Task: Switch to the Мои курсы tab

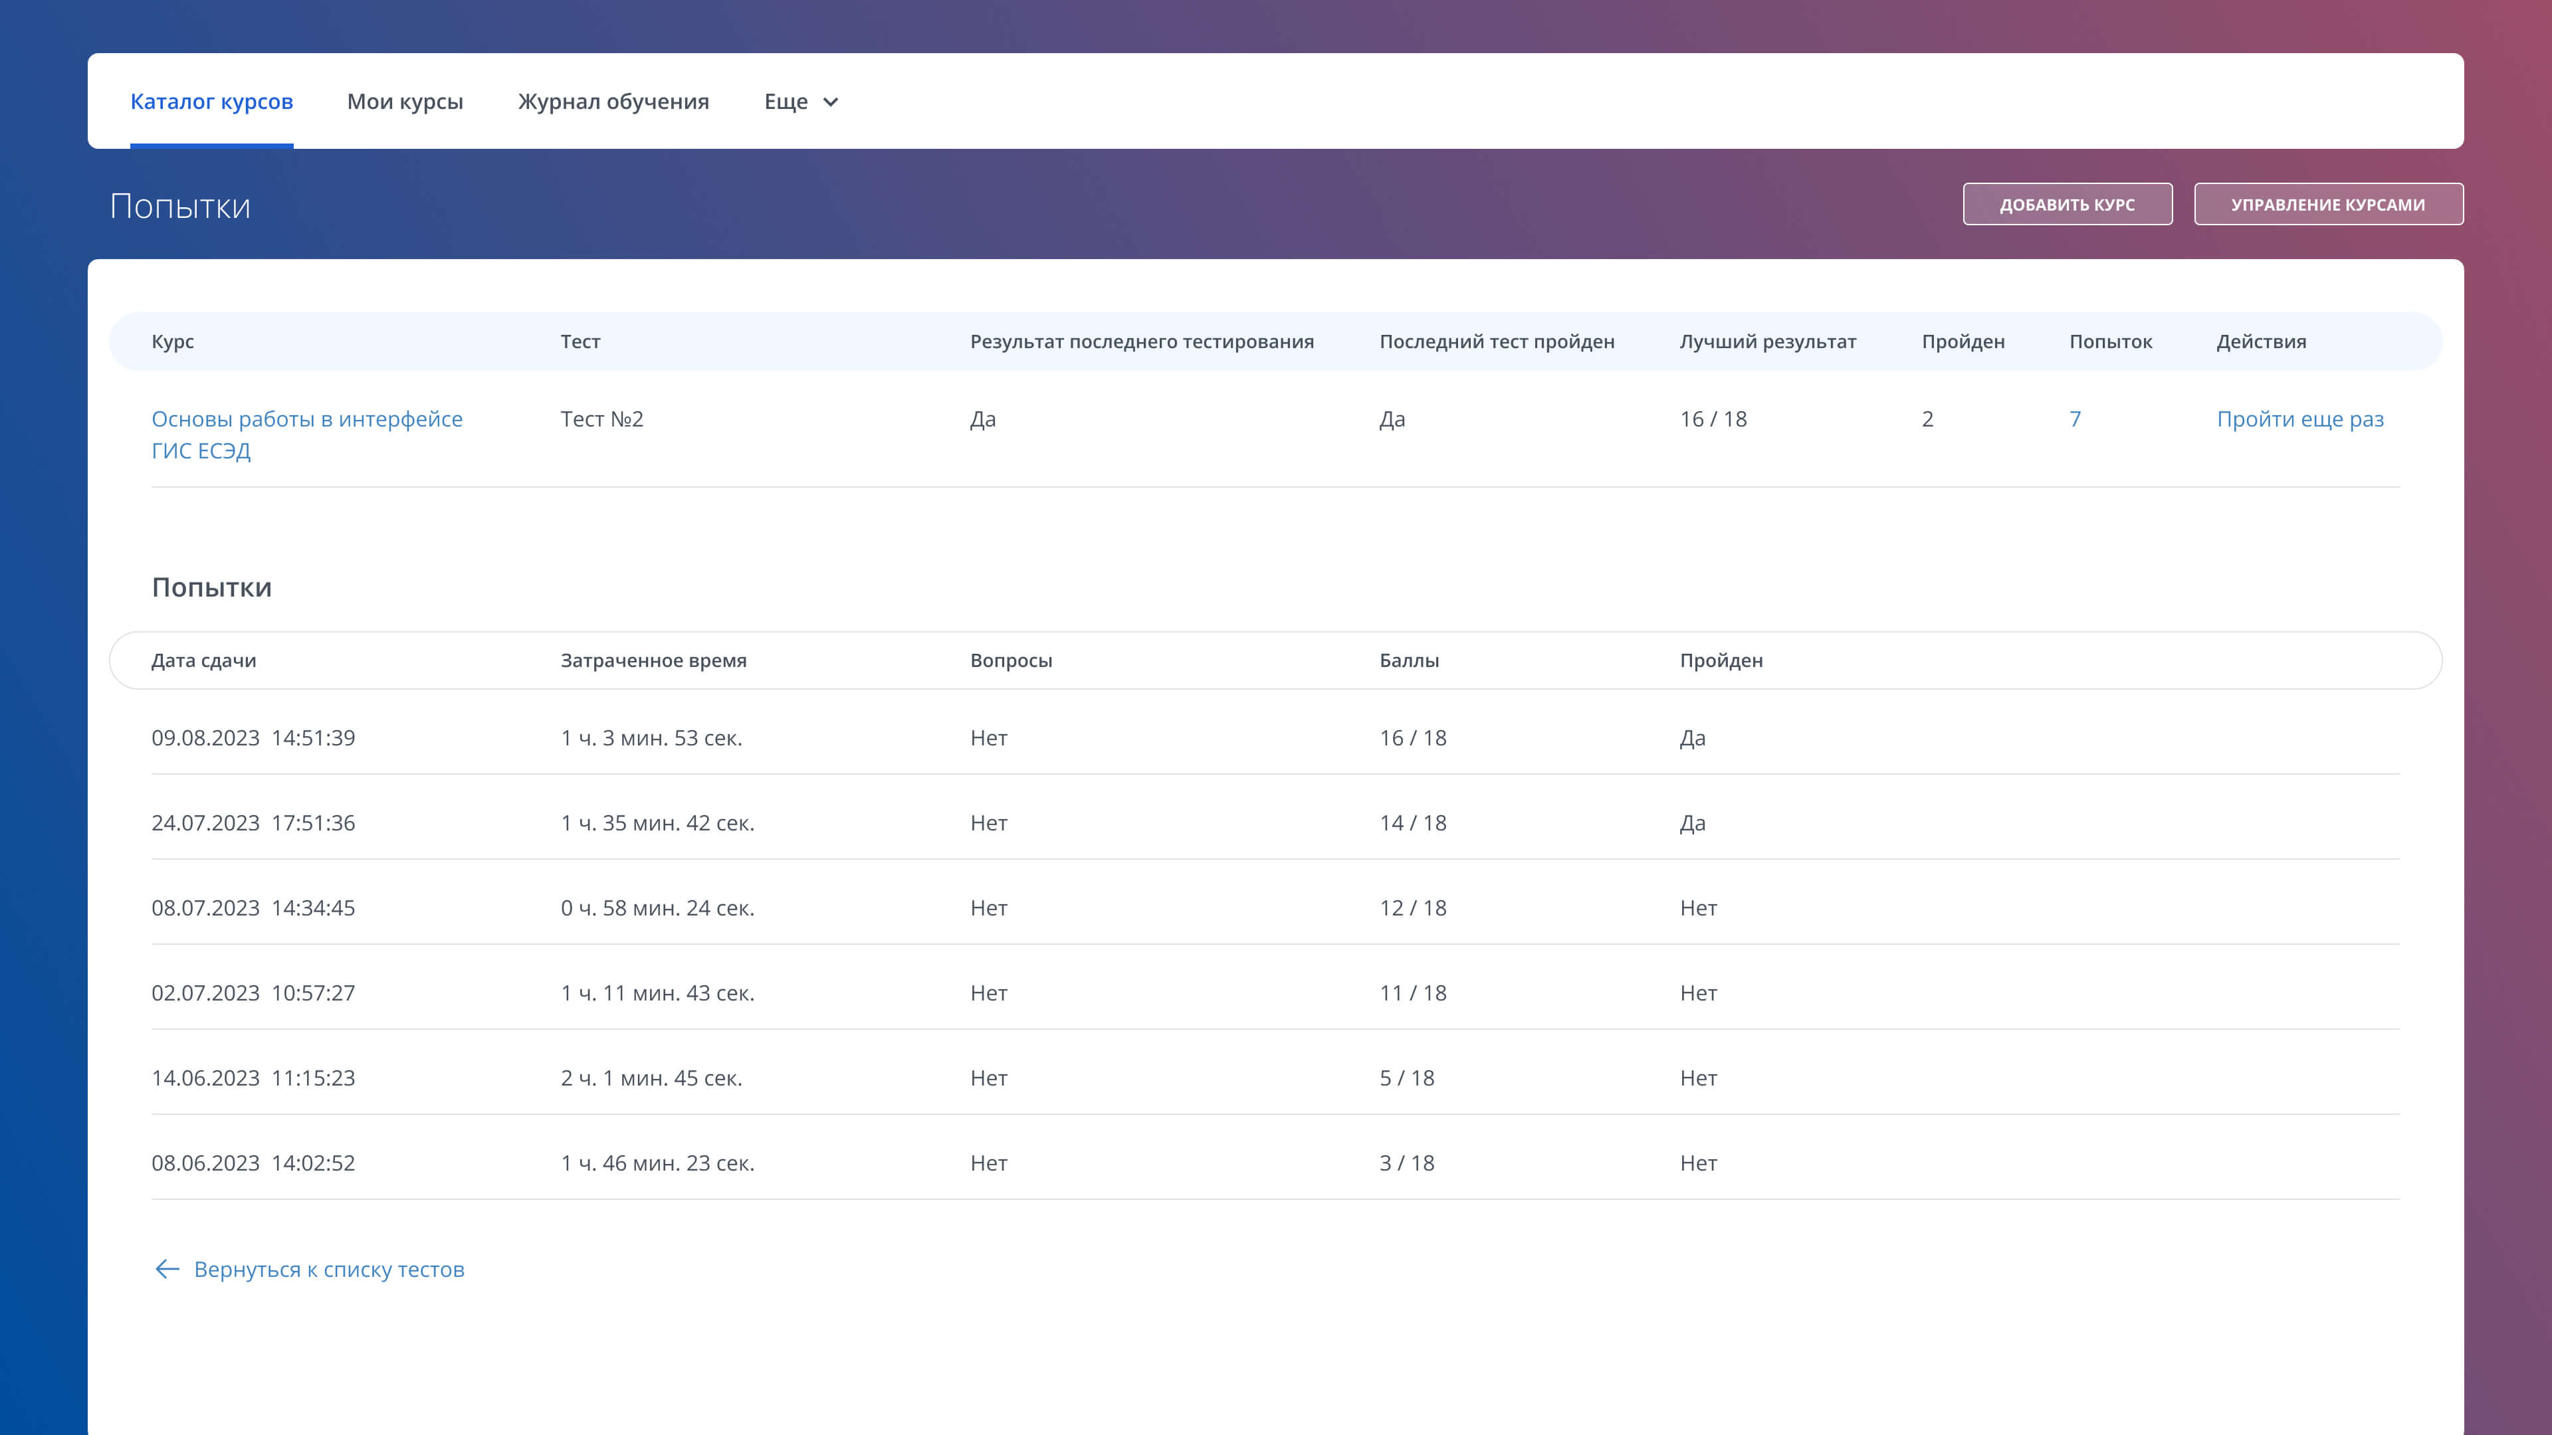Action: point(404,102)
